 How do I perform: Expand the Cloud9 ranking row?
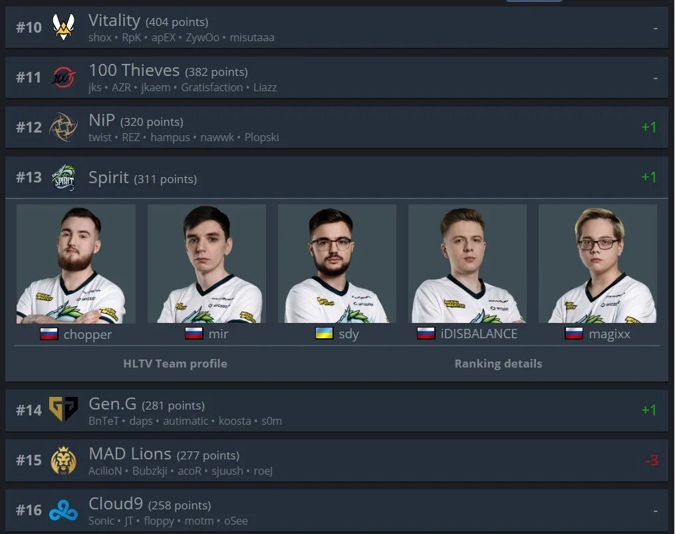[337, 510]
